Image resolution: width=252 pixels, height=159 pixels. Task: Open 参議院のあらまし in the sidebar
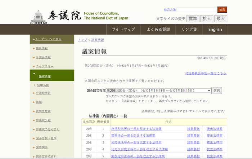tap(48, 129)
